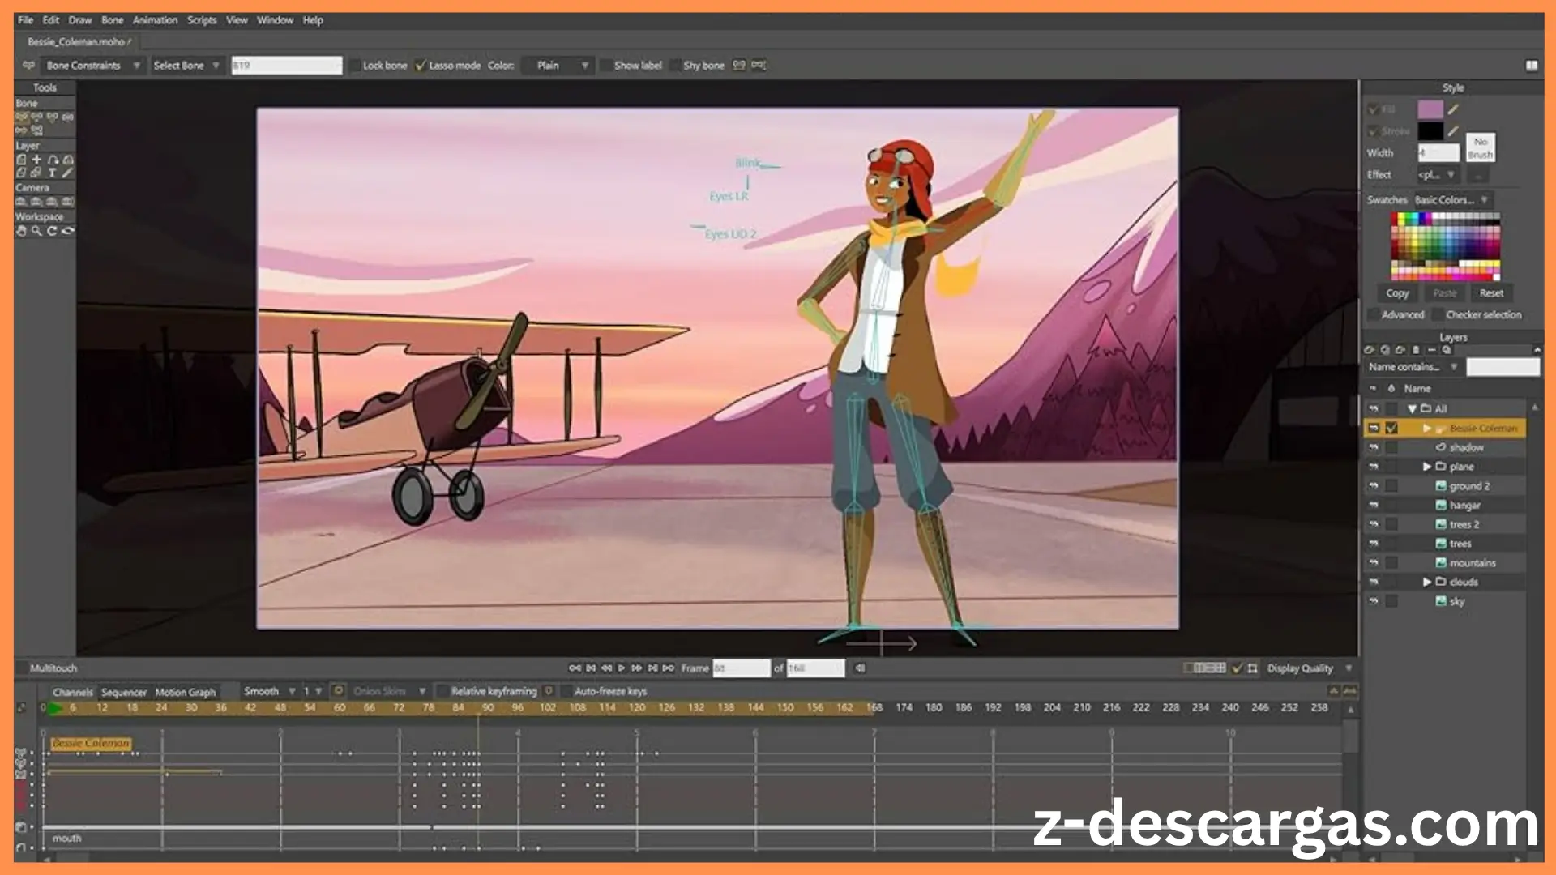1556x875 pixels.
Task: Click the Stroke color pencil icon
Action: click(x=1454, y=130)
